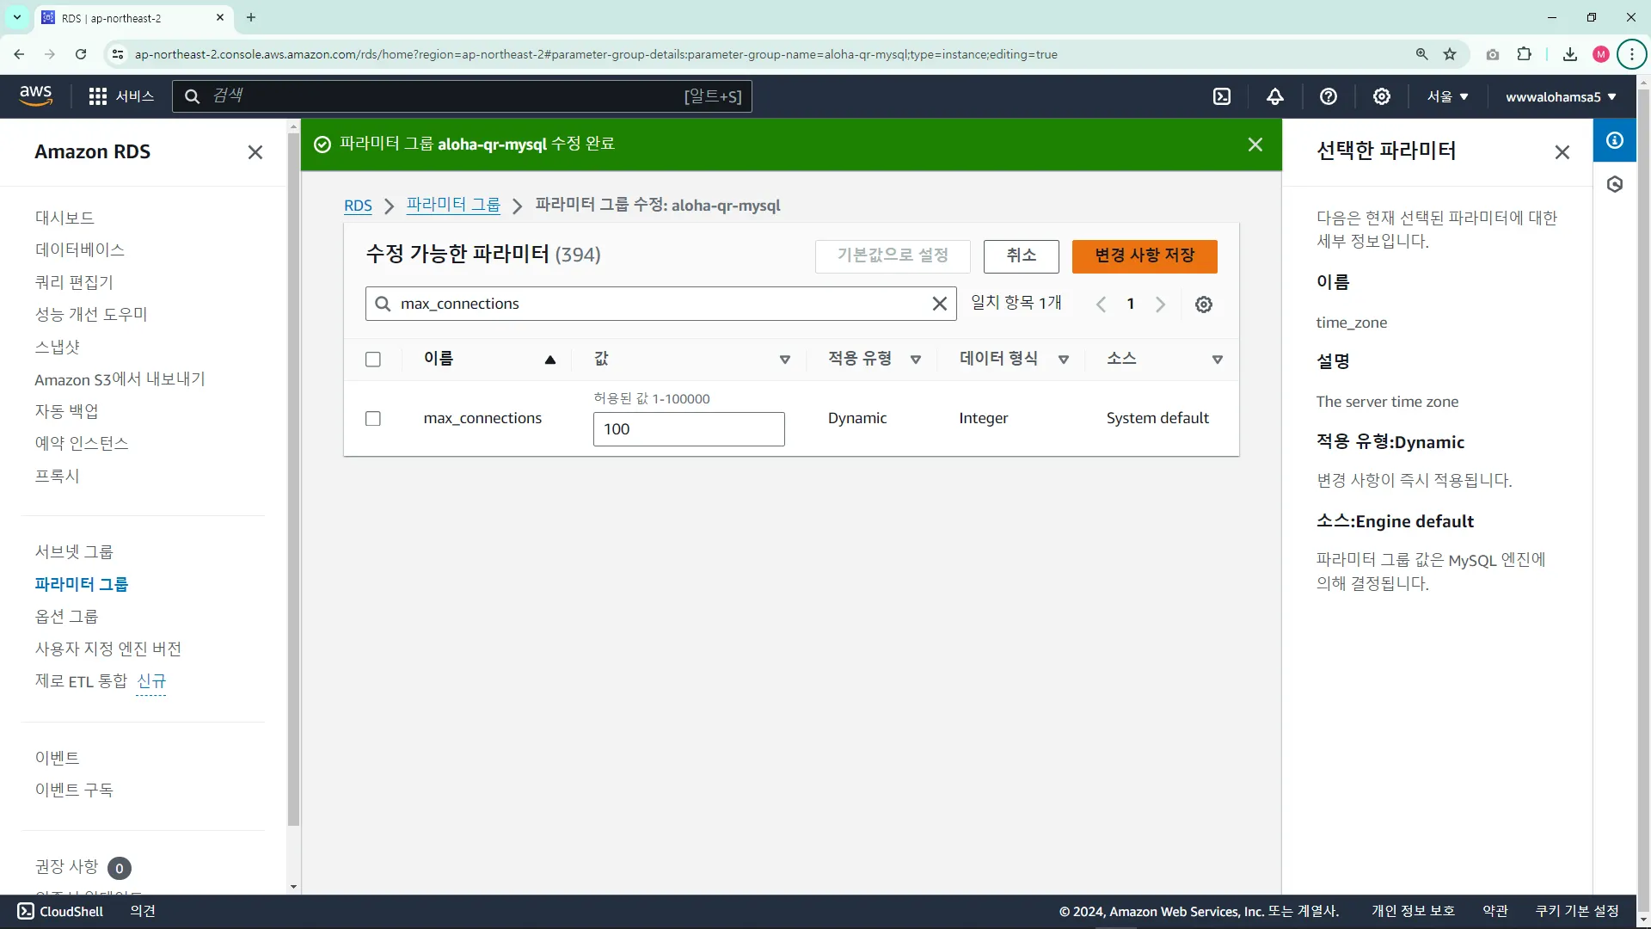
Task: Open the AWS services grid menu
Action: [98, 96]
